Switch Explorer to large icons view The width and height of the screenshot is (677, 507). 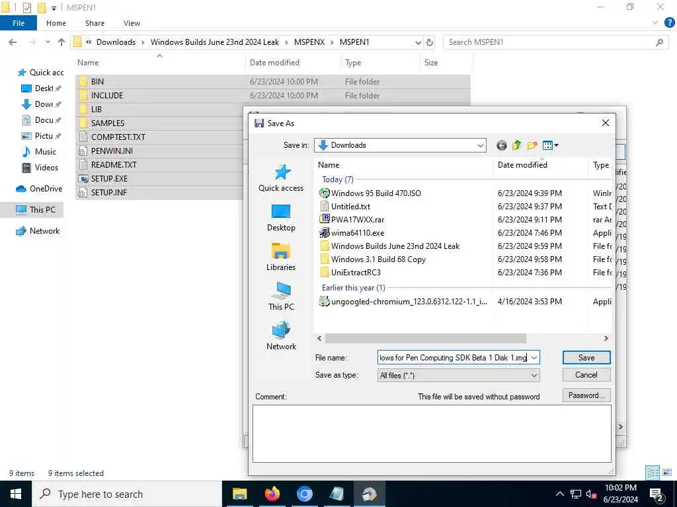pos(668,473)
